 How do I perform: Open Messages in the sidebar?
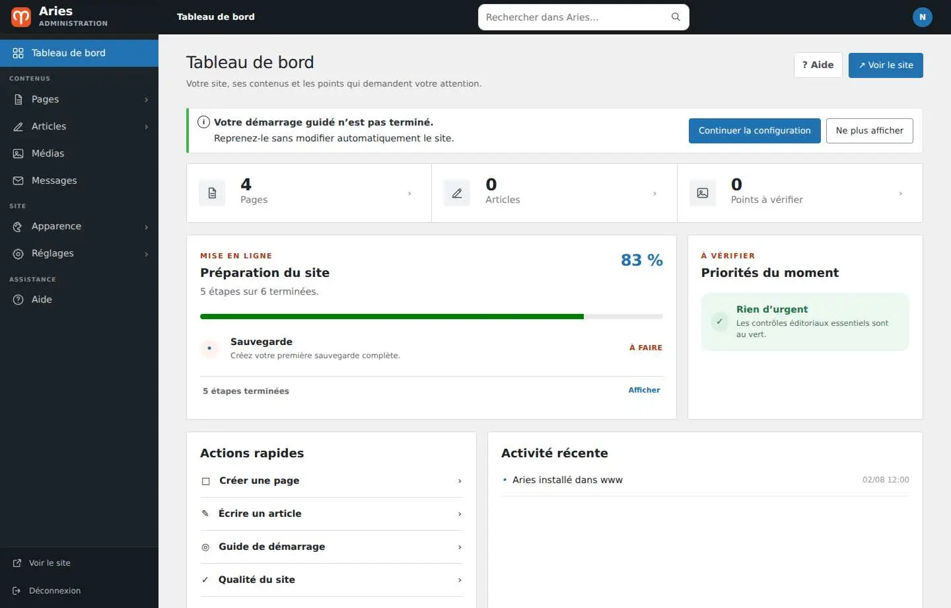tap(79, 180)
